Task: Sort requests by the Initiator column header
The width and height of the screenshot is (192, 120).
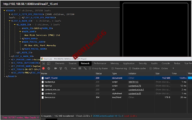Action: [141, 73]
